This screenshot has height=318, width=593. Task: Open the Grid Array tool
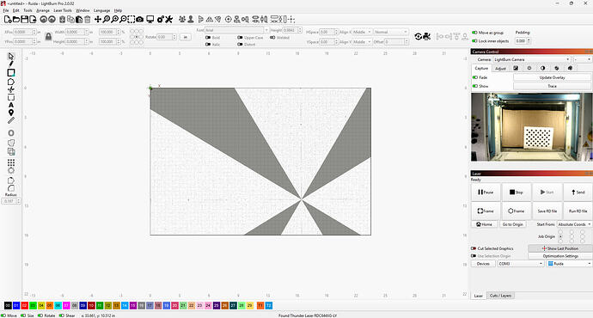pyautogui.click(x=11, y=162)
